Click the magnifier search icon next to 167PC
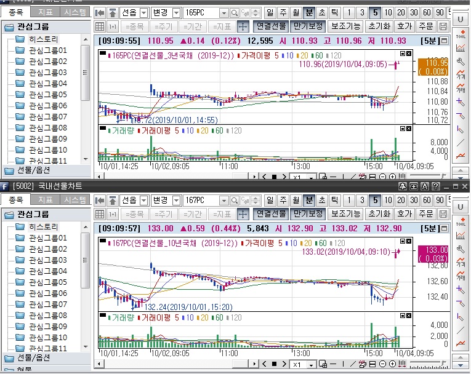This screenshot has width=471, height=374. pyautogui.click(x=235, y=200)
